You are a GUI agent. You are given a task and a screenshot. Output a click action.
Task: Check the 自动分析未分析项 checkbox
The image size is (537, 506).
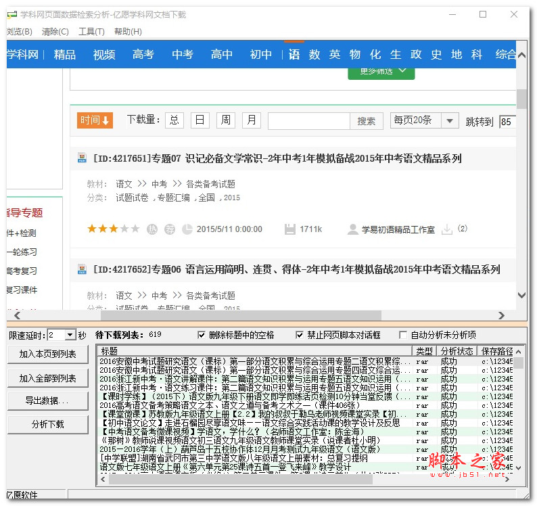[x=403, y=335]
